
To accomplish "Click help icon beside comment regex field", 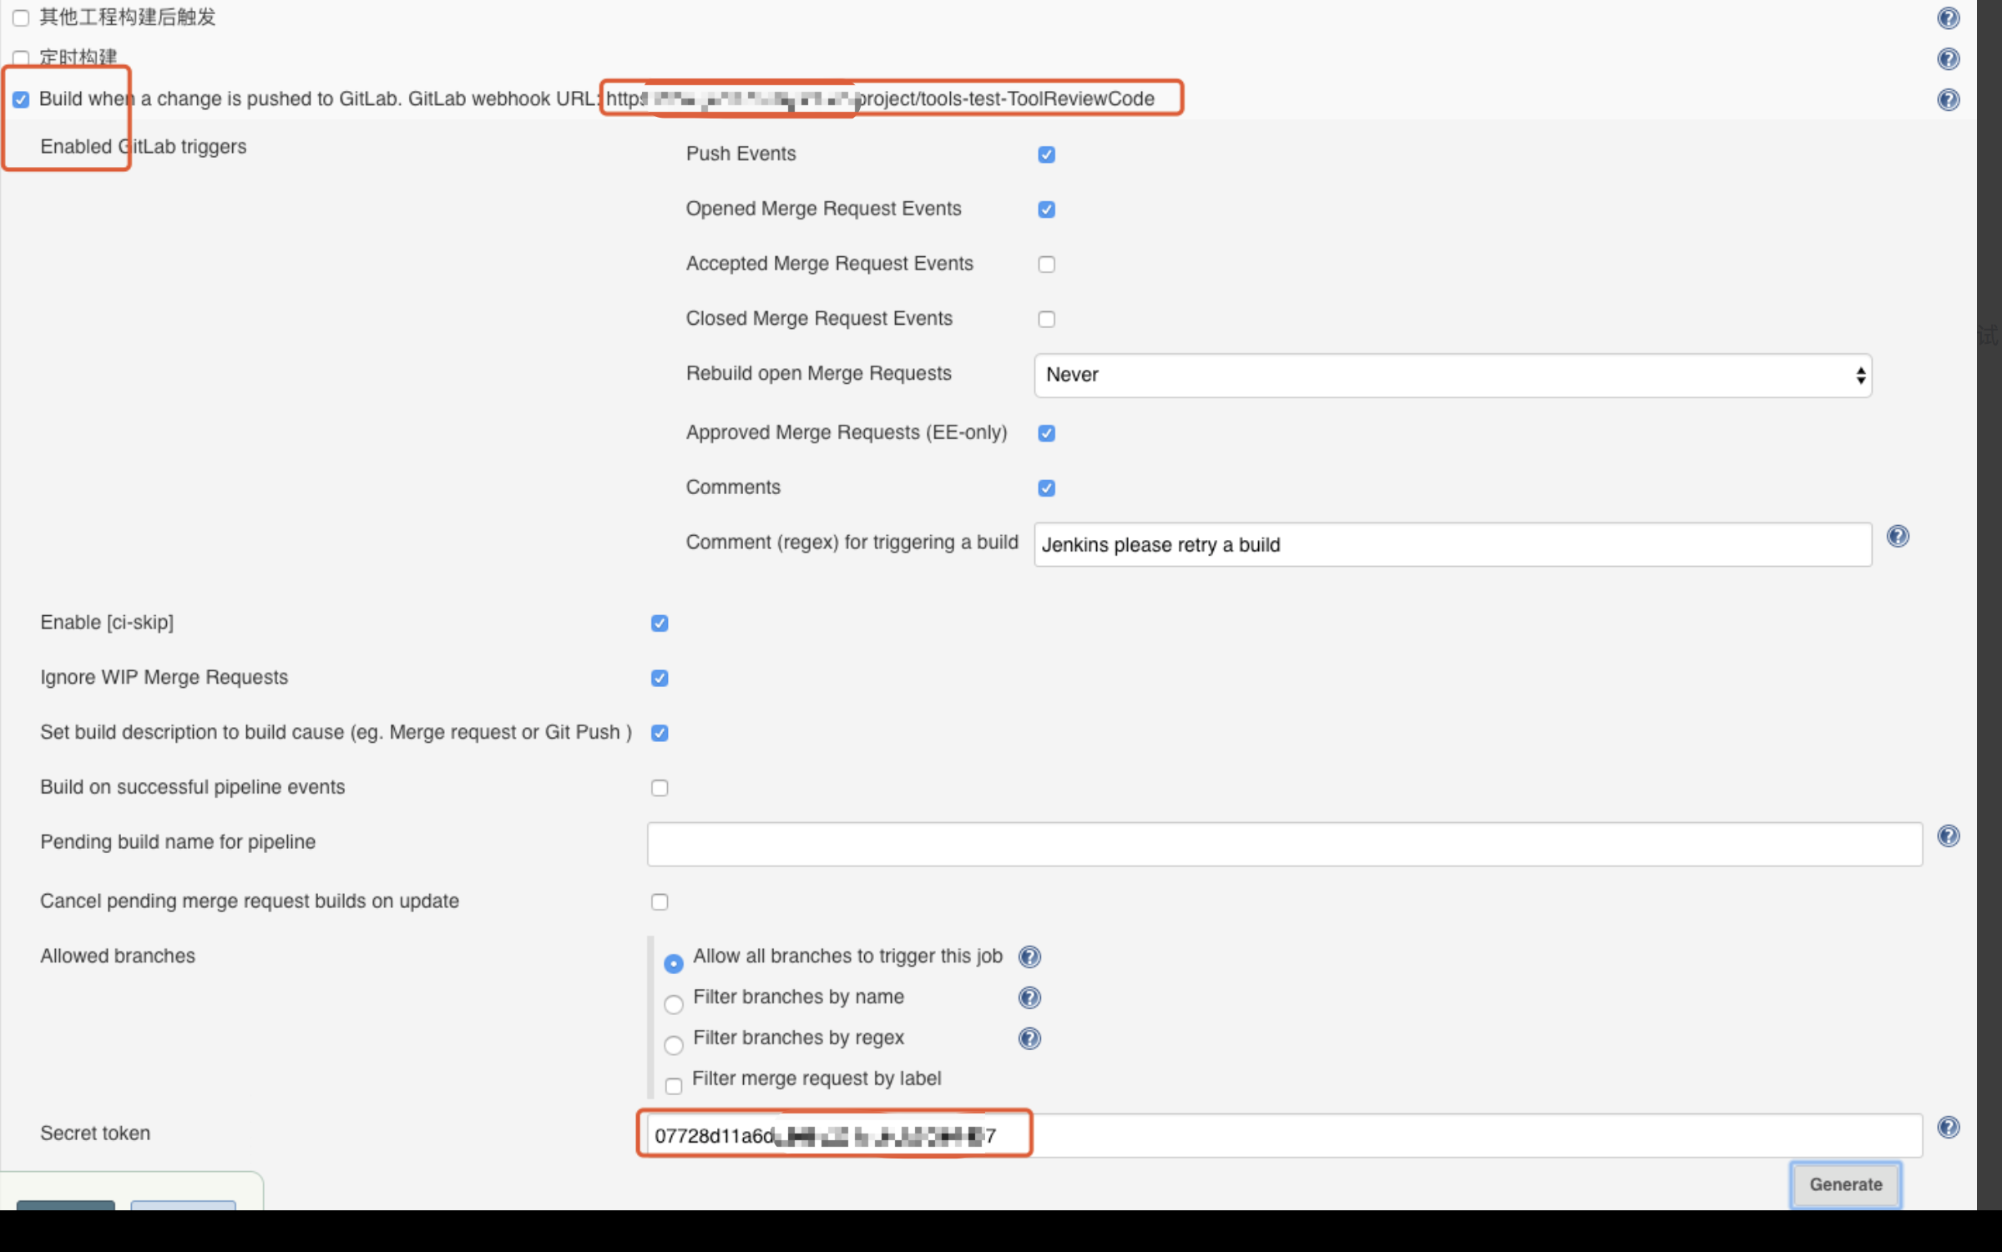I will point(1897,536).
